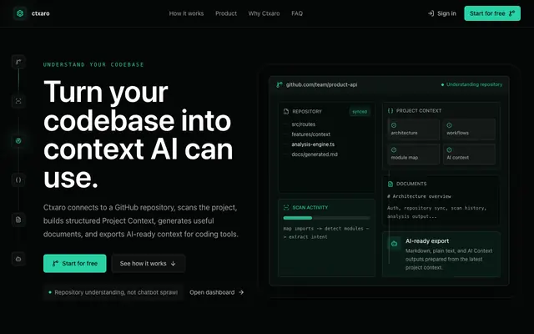The height and width of the screenshot is (334, 534).
Task: Click the Sign in arrow icon
Action: [431, 13]
